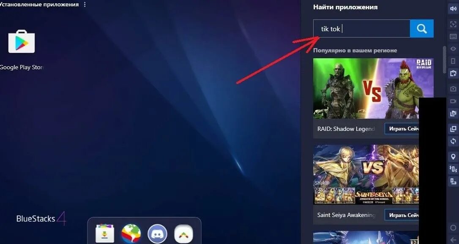Open the Discord icon in the dock
Screen dimensions: 459x244
pyautogui.click(x=158, y=234)
